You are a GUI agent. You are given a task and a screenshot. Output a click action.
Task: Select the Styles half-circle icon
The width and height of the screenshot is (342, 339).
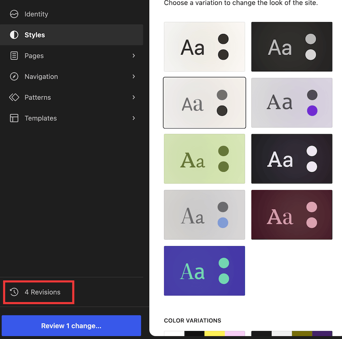click(x=14, y=35)
